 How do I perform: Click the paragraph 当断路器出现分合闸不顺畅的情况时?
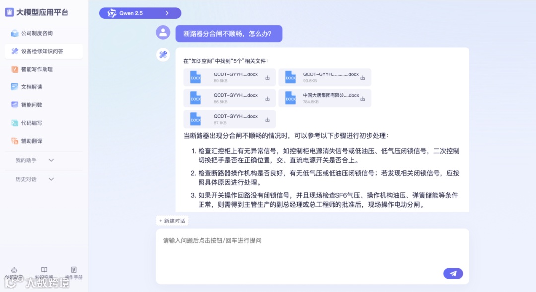pos(286,136)
